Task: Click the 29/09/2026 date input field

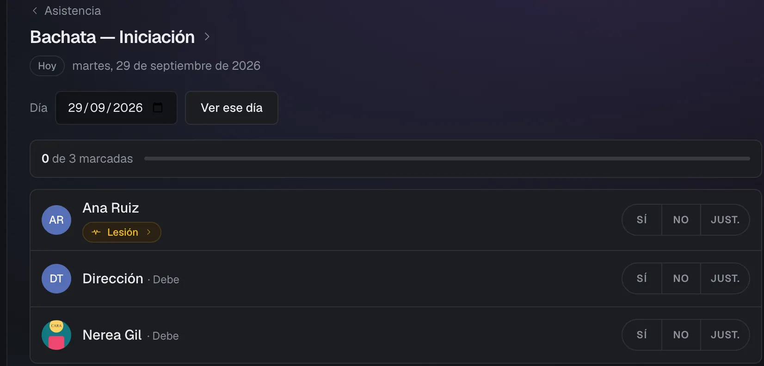Action: click(116, 108)
